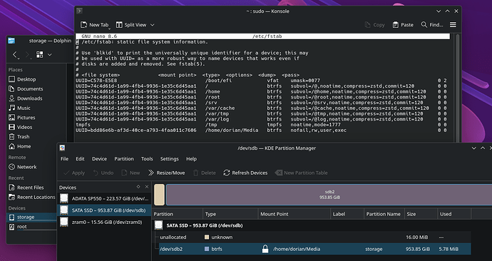Close the Devices panel
The height and width of the screenshot is (261, 492).
pyautogui.click(x=147, y=187)
